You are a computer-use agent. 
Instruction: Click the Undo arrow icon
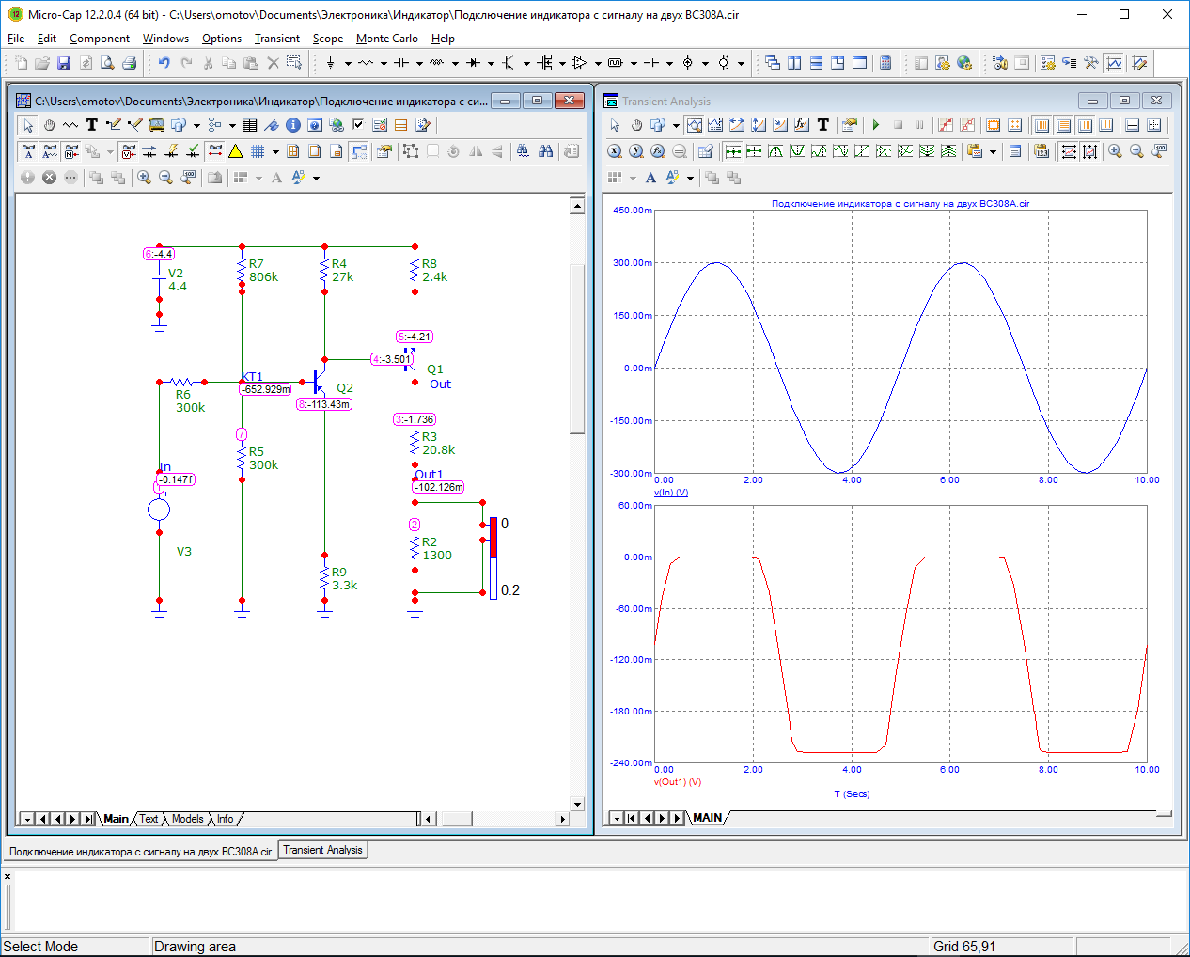pos(164,63)
